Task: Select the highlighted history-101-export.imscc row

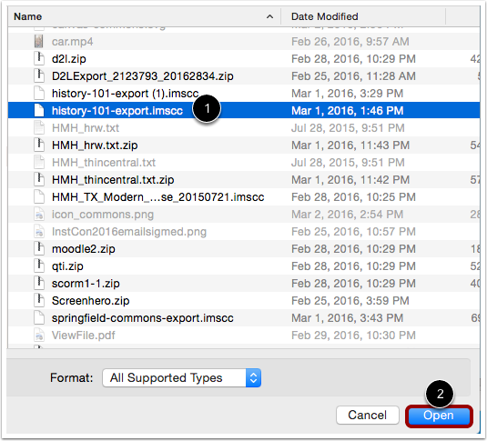Action: click(244, 111)
